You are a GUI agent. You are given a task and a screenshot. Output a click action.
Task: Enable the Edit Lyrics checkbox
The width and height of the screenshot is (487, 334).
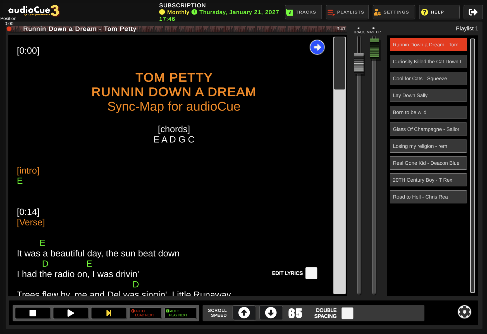pyautogui.click(x=311, y=273)
